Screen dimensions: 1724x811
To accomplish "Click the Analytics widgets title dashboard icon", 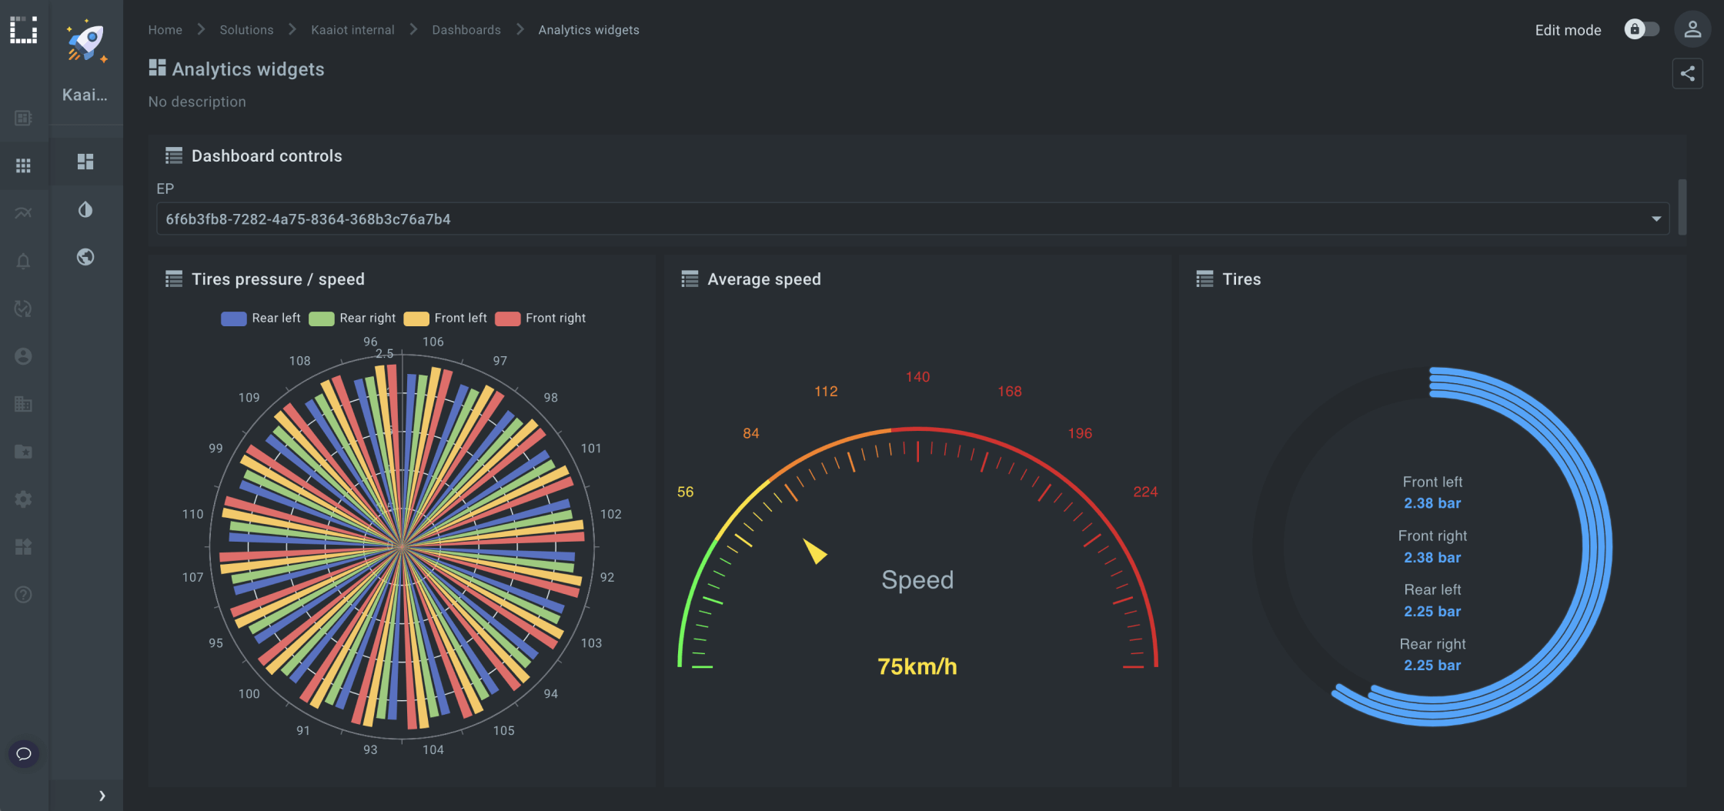I will tap(157, 68).
